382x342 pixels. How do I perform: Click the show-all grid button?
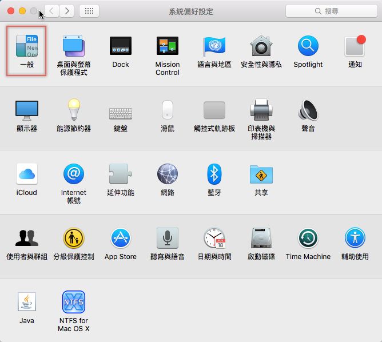(89, 11)
